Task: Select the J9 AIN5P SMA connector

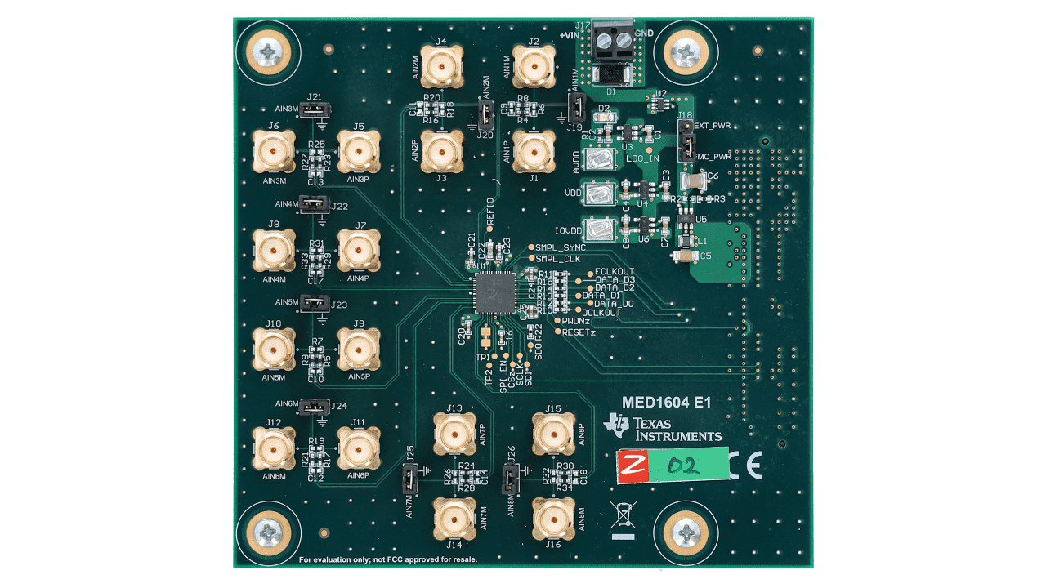Action: point(359,350)
